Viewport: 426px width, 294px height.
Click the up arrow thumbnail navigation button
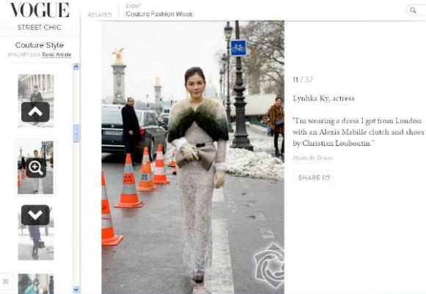35,111
